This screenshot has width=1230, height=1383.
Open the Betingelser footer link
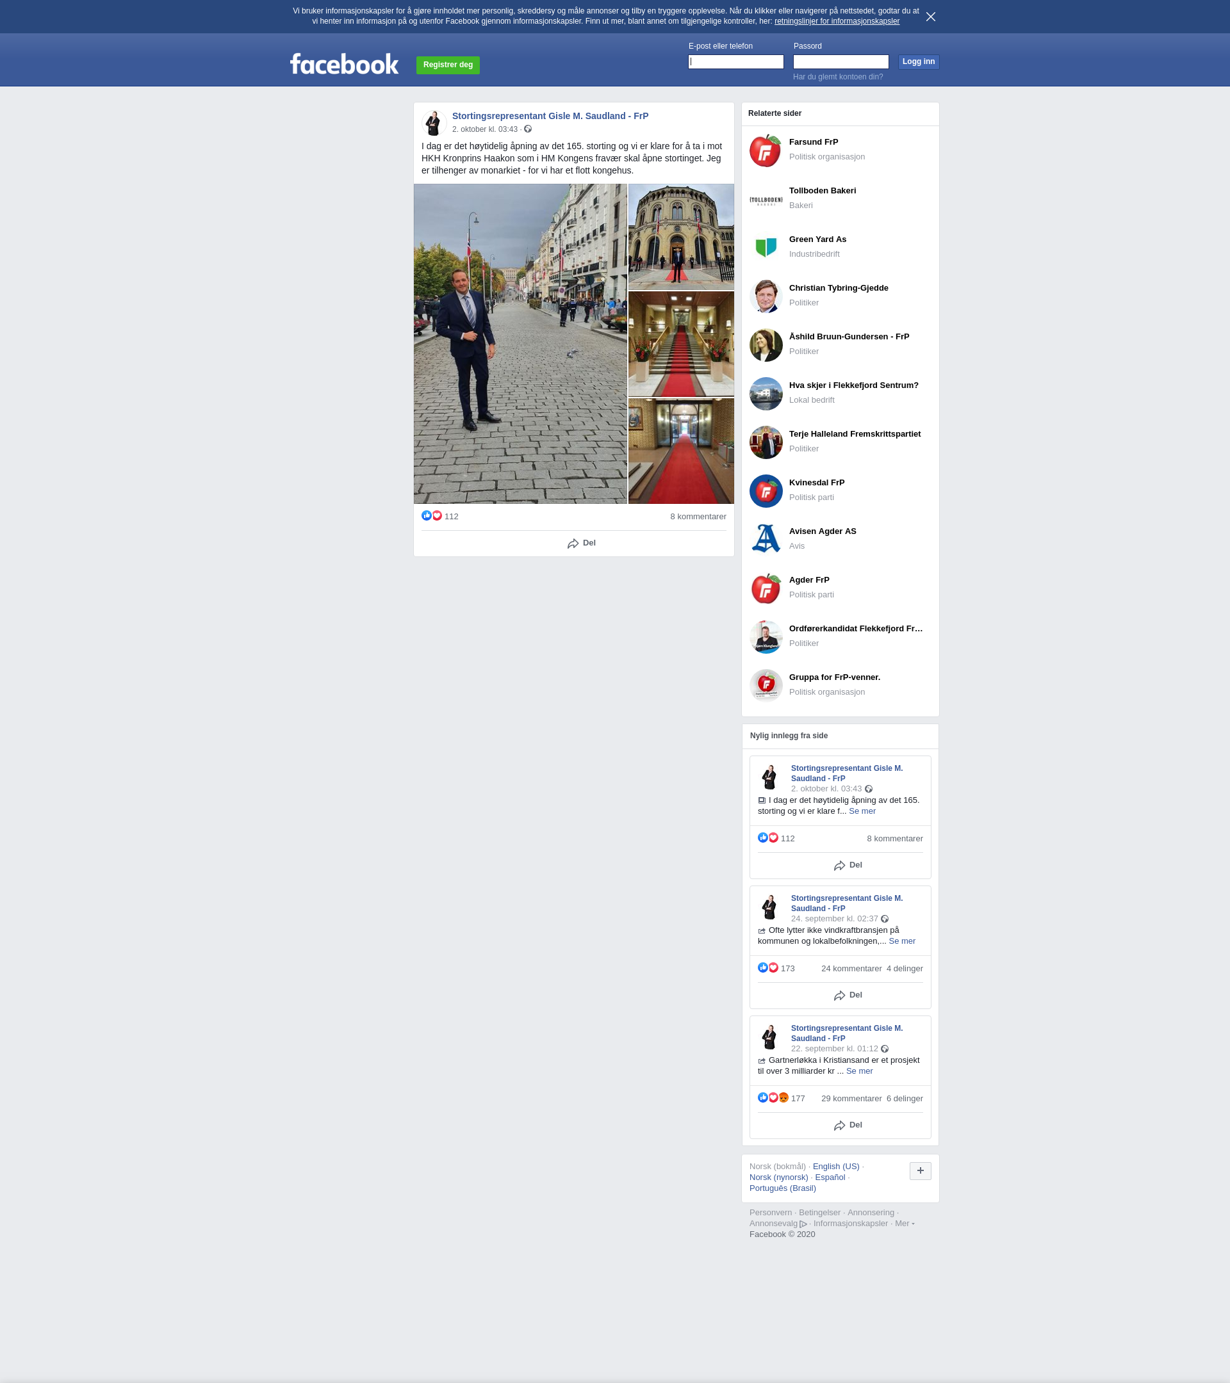(x=819, y=1213)
